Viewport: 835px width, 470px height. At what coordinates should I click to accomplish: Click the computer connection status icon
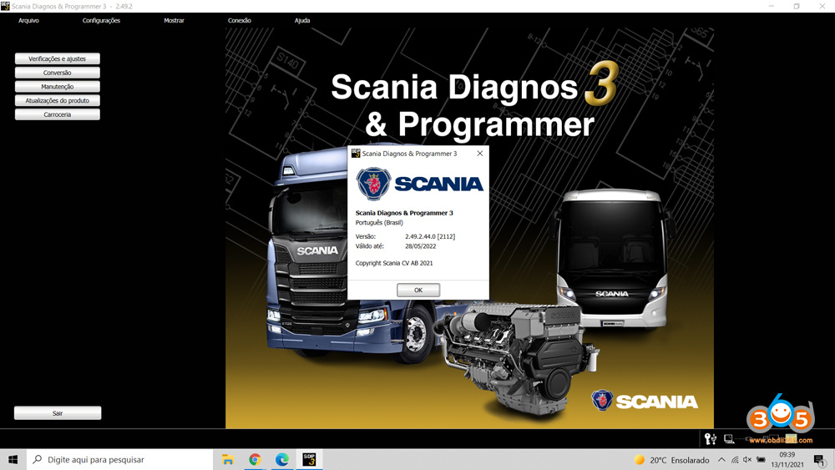tap(729, 439)
